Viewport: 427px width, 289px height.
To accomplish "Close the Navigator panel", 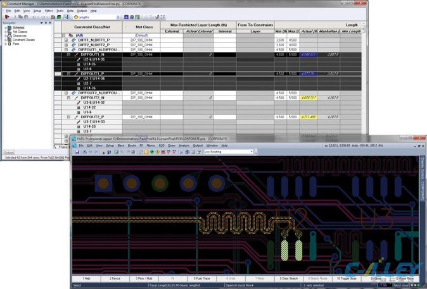I will coord(50,23).
